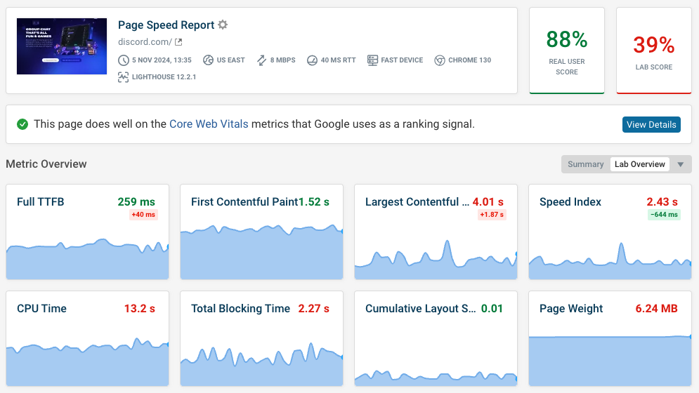
Task: Select the Lab Overview tab
Action: coord(640,164)
